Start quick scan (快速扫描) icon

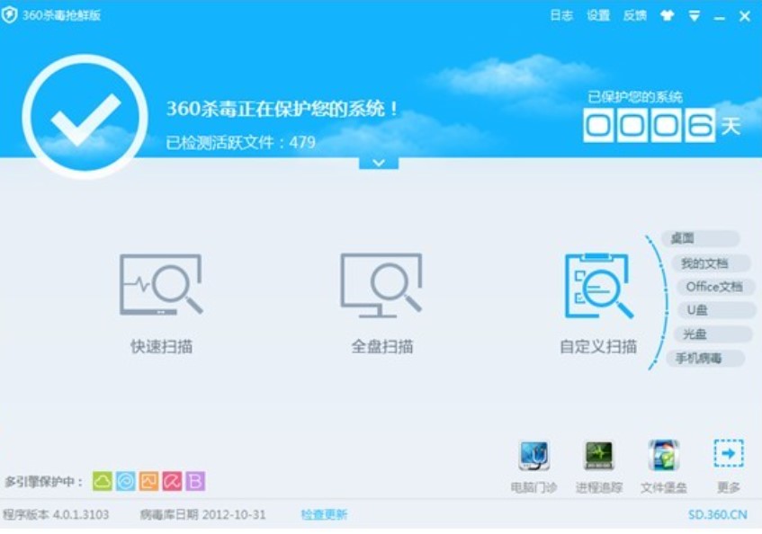(x=161, y=285)
